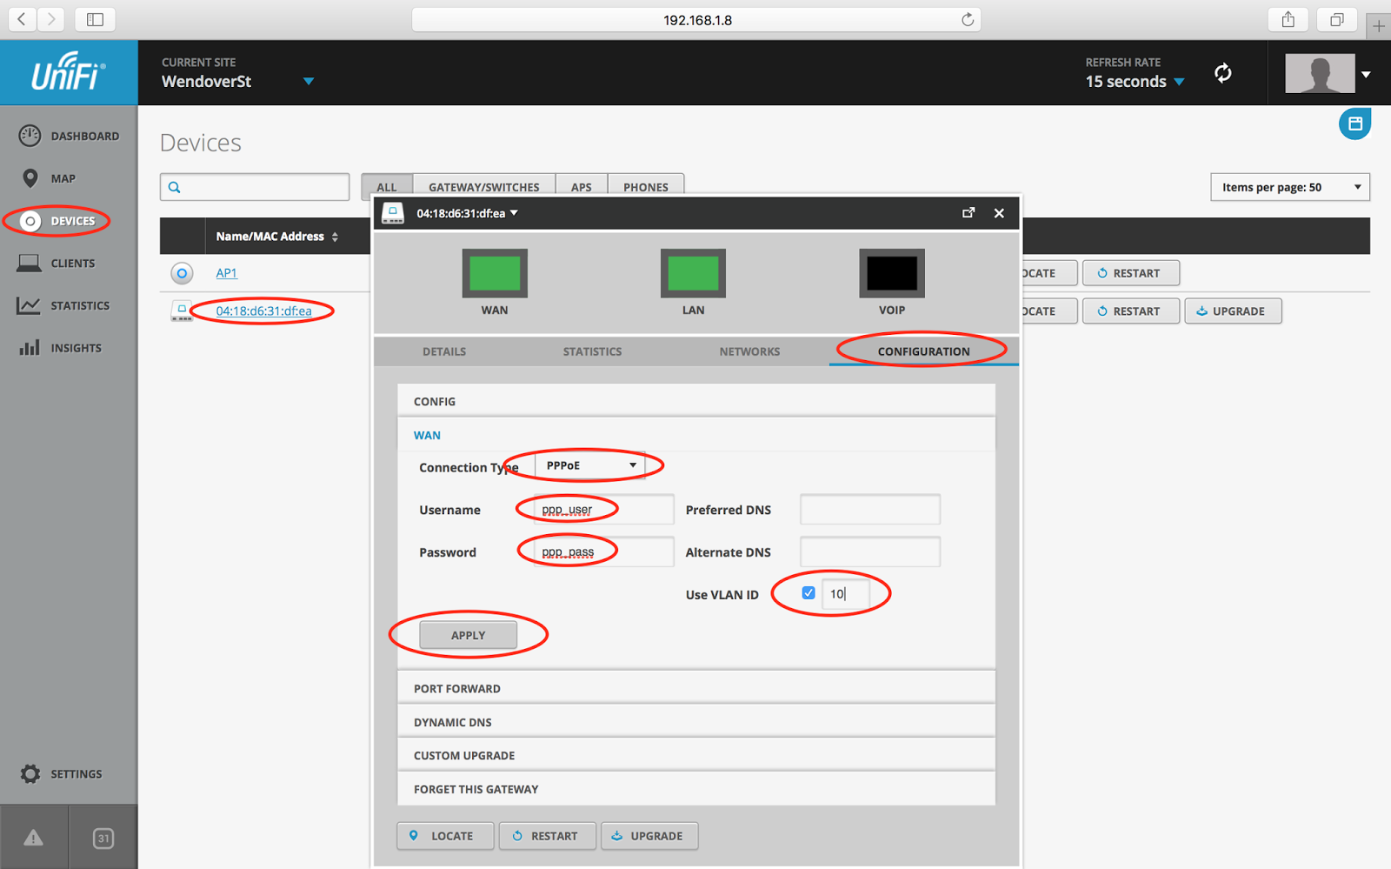
Task: Open the Statistics chart icon
Action: (x=29, y=305)
